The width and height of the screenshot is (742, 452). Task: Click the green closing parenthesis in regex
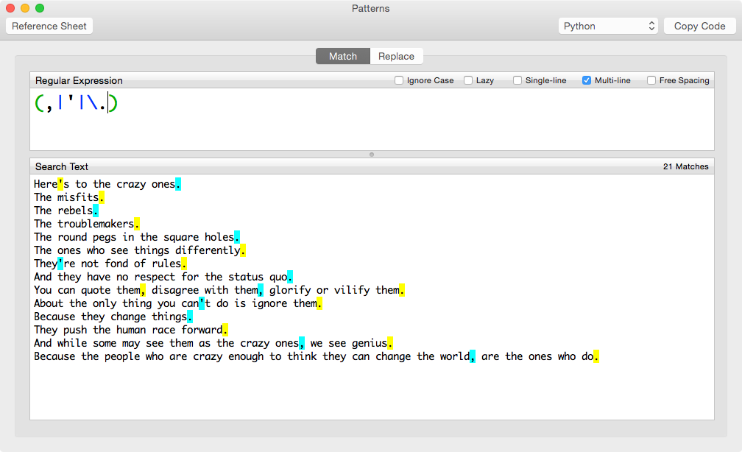click(x=113, y=103)
